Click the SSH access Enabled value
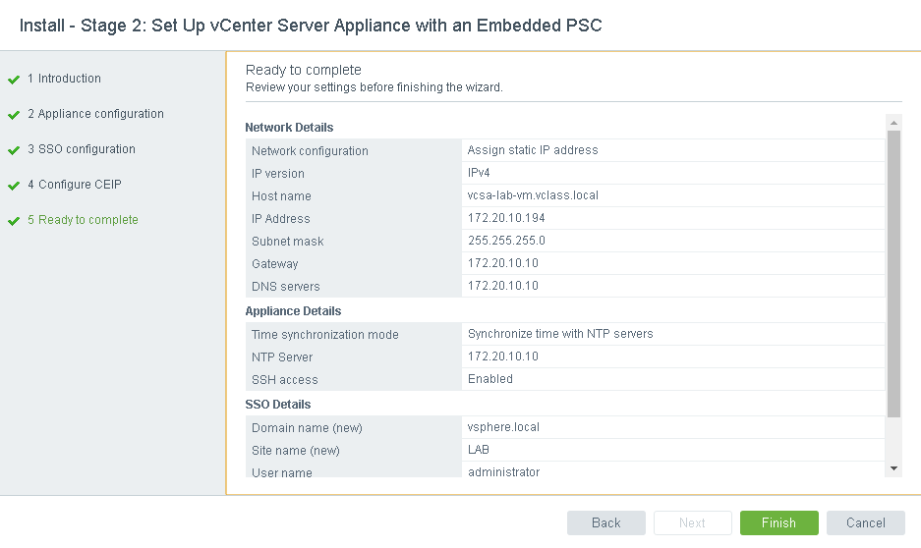Screen dimensions: 921x548 coord(490,379)
